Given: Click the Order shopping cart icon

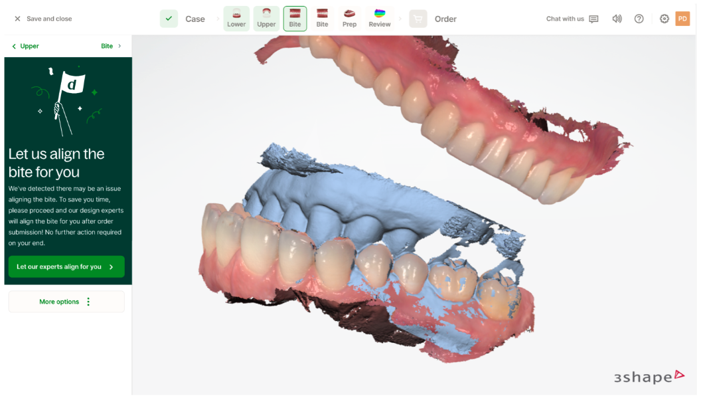Looking at the screenshot, I should click(x=418, y=19).
